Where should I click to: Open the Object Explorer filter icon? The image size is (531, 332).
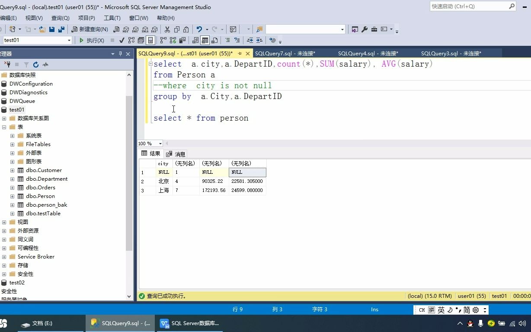click(26, 64)
